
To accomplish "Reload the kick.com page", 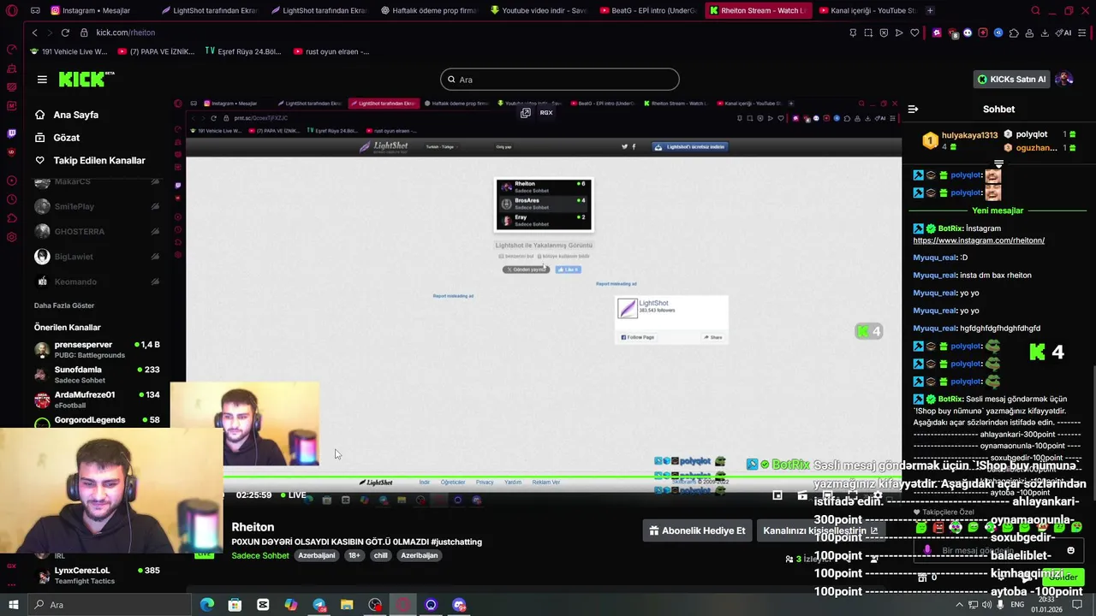I will (x=65, y=33).
